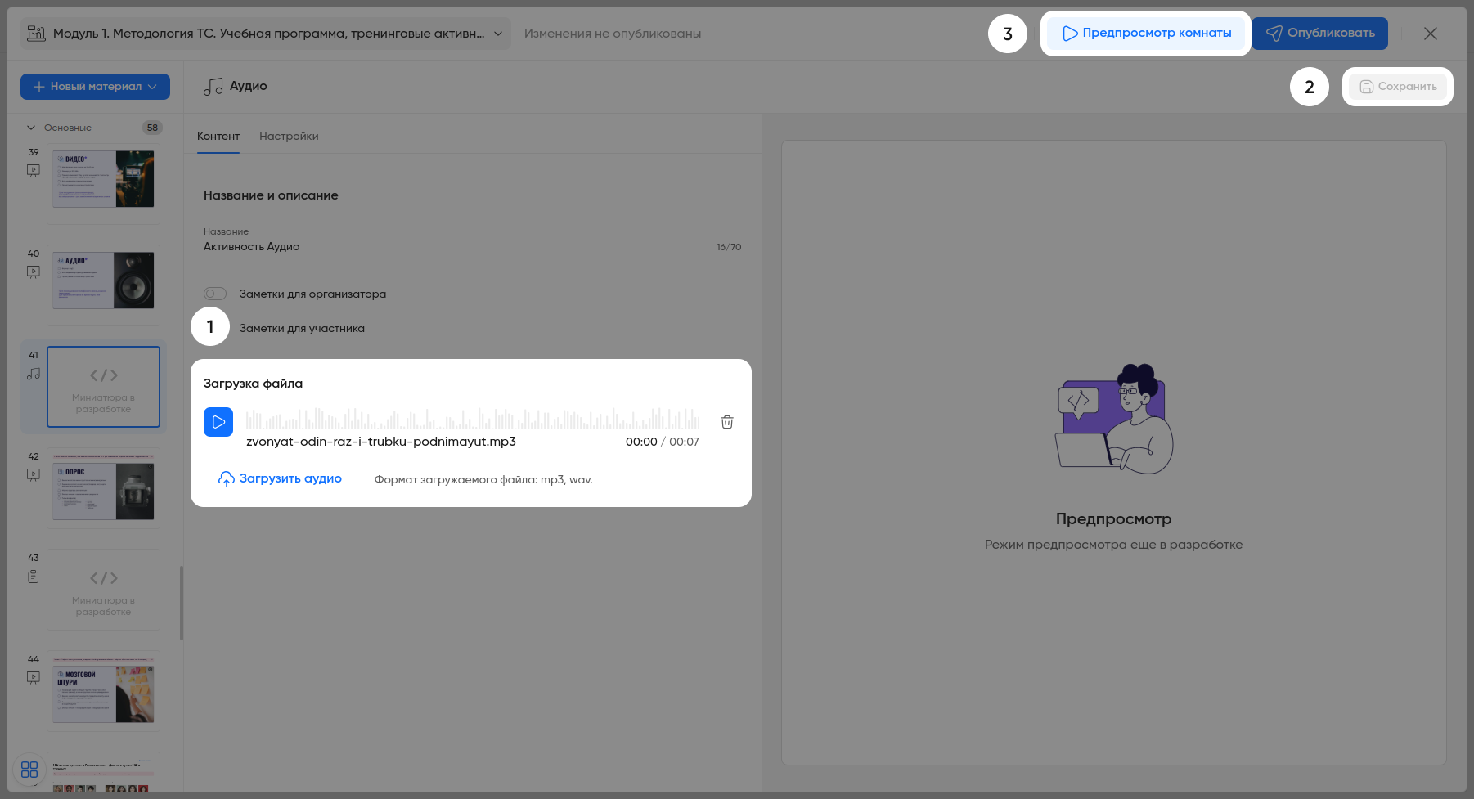Play the uploaded audio file
This screenshot has height=799, width=1474.
(x=218, y=422)
